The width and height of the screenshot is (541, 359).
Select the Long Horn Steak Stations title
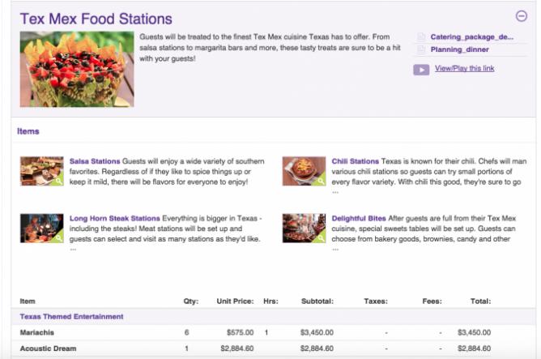point(114,218)
